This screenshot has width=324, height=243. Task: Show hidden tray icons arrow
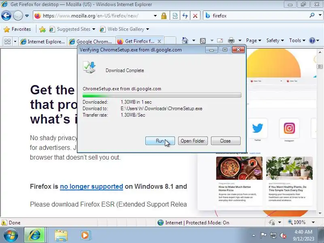point(254,235)
